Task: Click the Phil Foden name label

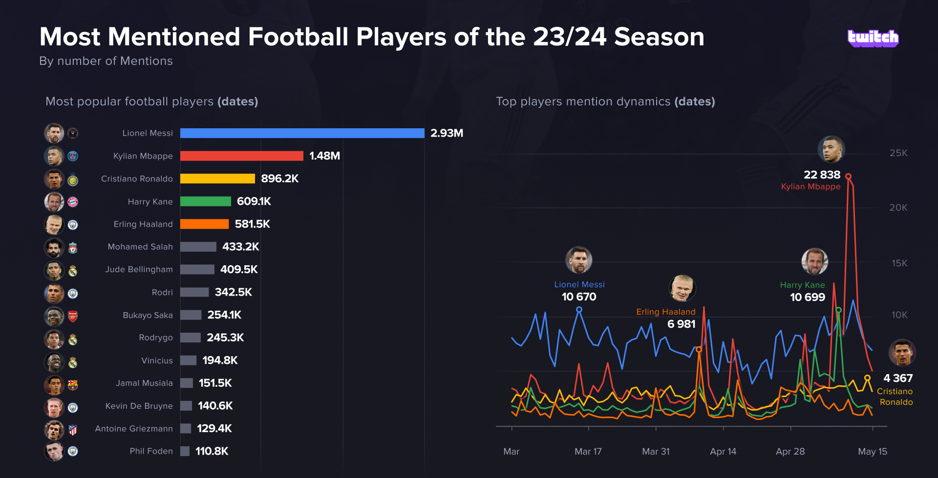Action: point(151,451)
